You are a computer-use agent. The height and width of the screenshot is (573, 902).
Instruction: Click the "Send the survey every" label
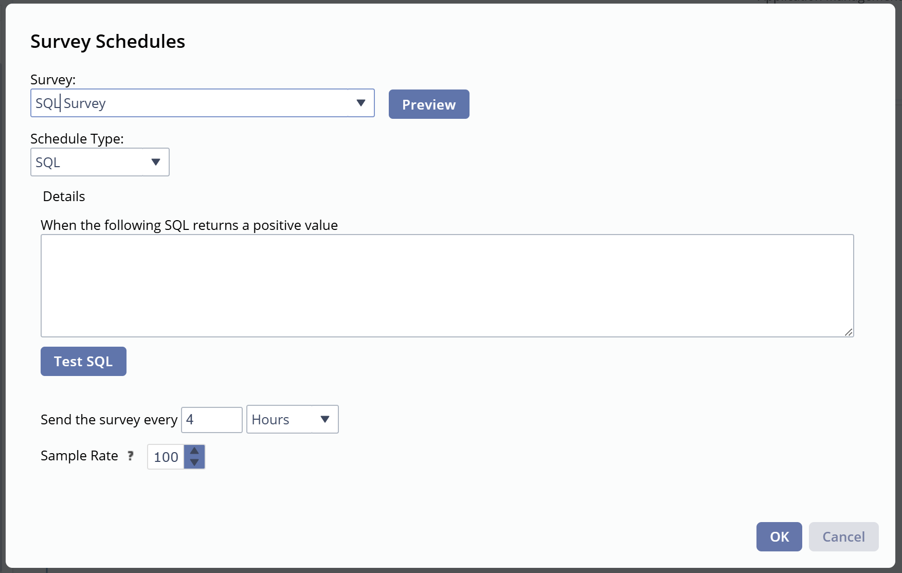point(109,420)
